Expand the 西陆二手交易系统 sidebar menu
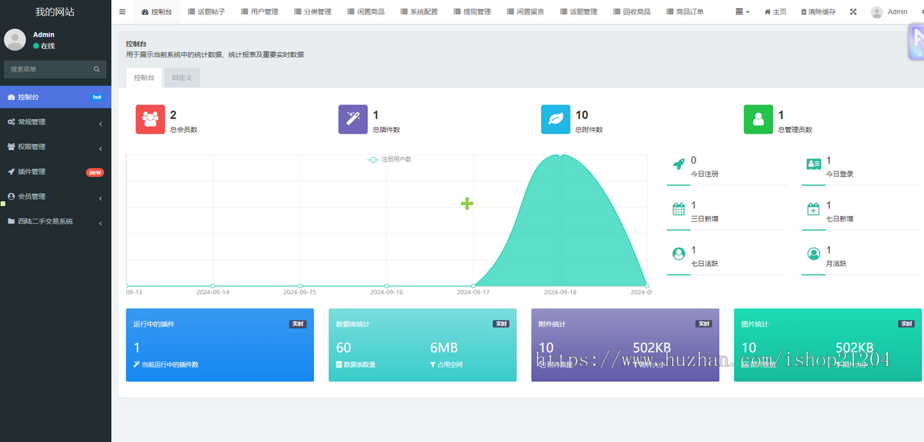 point(55,221)
